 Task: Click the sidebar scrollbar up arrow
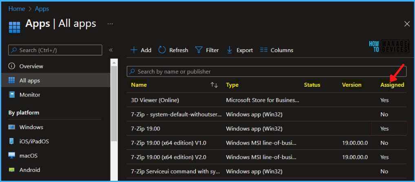pyautogui.click(x=114, y=63)
